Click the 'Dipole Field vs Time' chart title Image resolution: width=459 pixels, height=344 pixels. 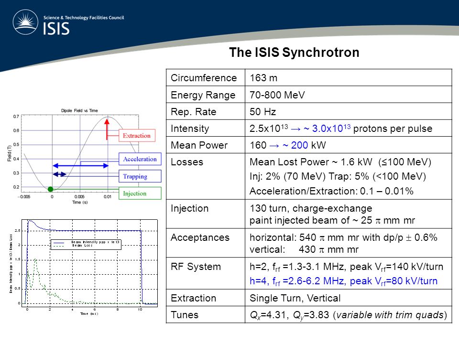[x=79, y=110]
